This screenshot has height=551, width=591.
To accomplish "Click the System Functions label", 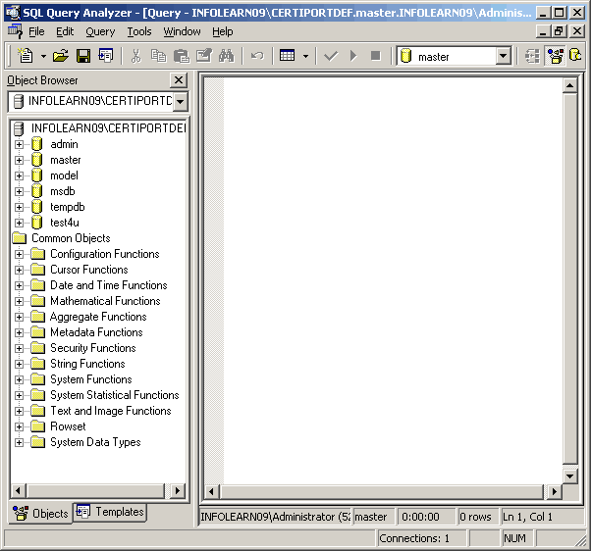I will click(91, 379).
